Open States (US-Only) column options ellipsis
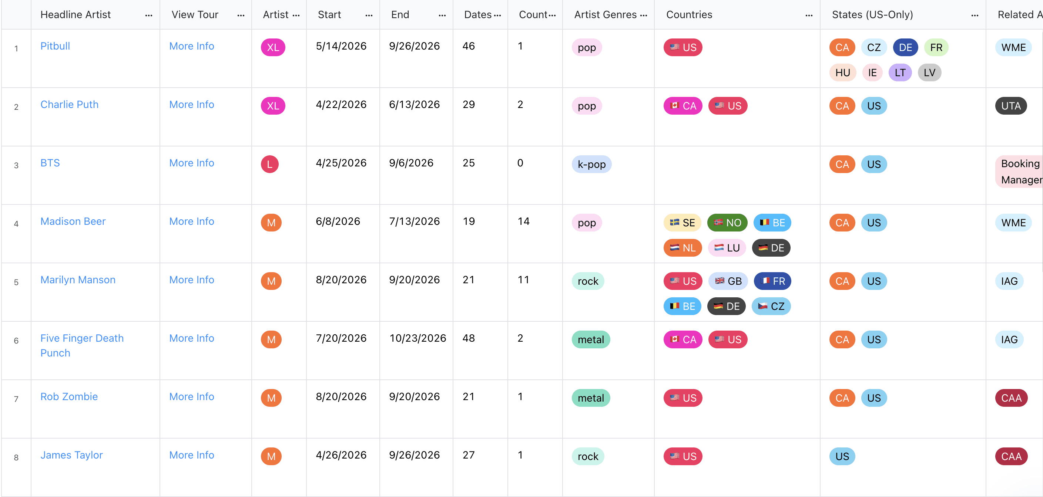1043x497 pixels. pyautogui.click(x=974, y=16)
